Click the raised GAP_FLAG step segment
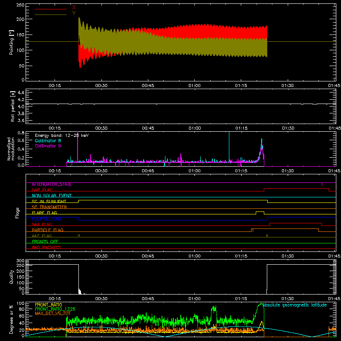This screenshot has height=341, width=341. [296, 189]
